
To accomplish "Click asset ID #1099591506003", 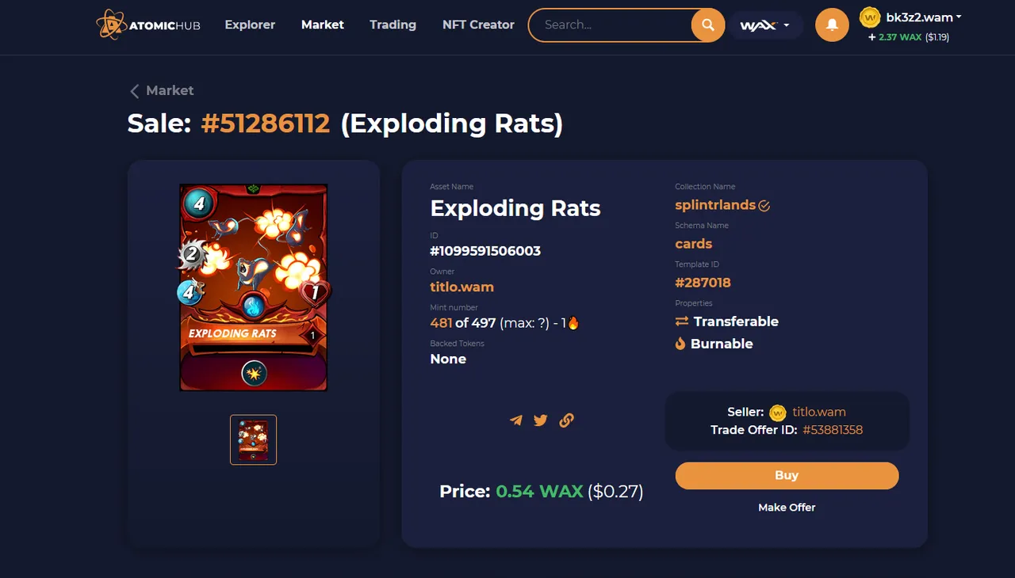I will (485, 251).
